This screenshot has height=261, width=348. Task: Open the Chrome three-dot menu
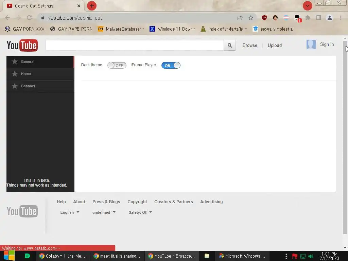pyautogui.click(x=341, y=18)
